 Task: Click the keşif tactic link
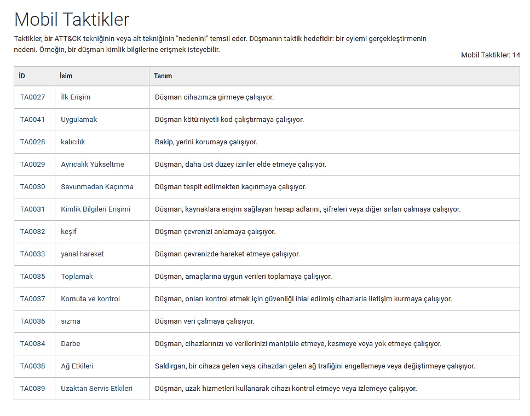click(x=68, y=232)
